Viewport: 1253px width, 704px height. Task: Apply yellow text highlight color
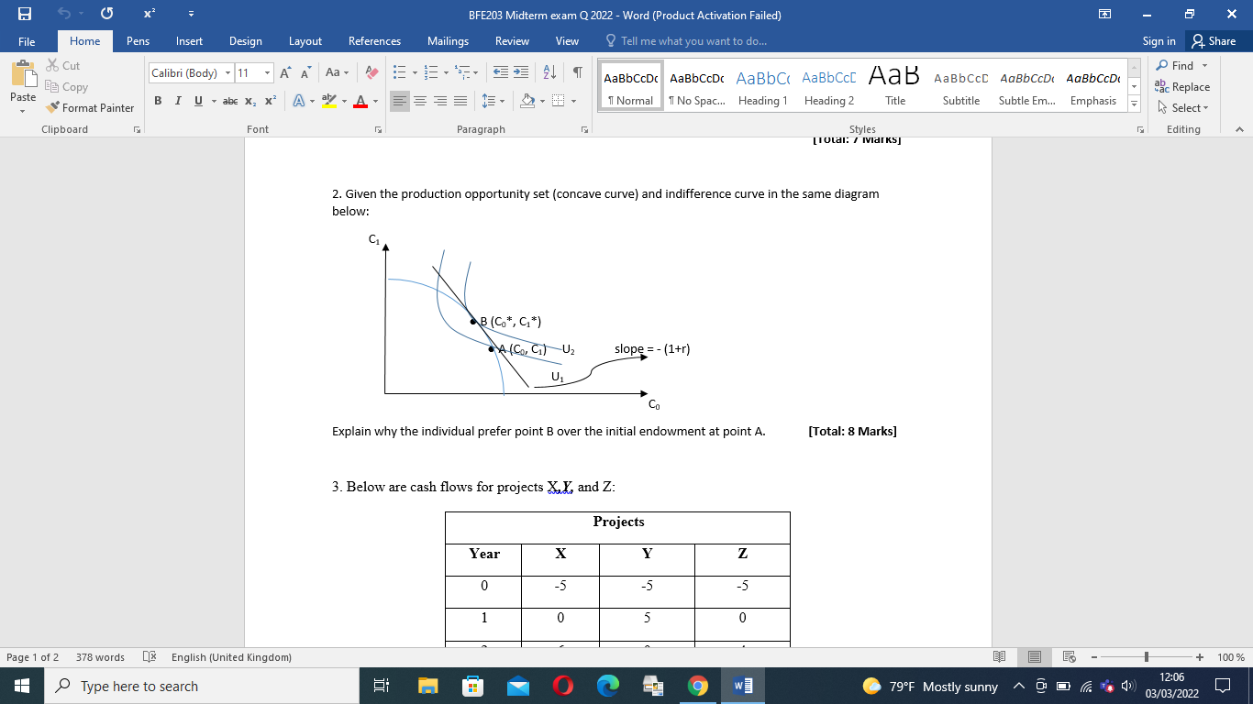327,101
